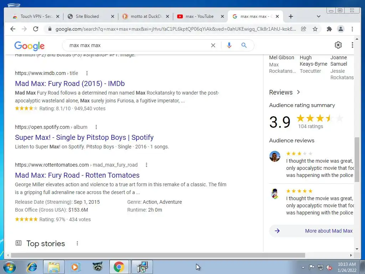Open Mad Max Rotten Tomatoes link
The width and height of the screenshot is (365, 274).
(x=77, y=175)
